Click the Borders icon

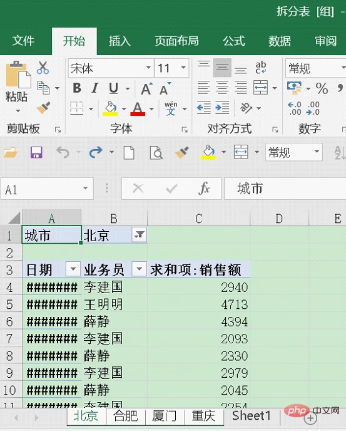click(x=76, y=108)
